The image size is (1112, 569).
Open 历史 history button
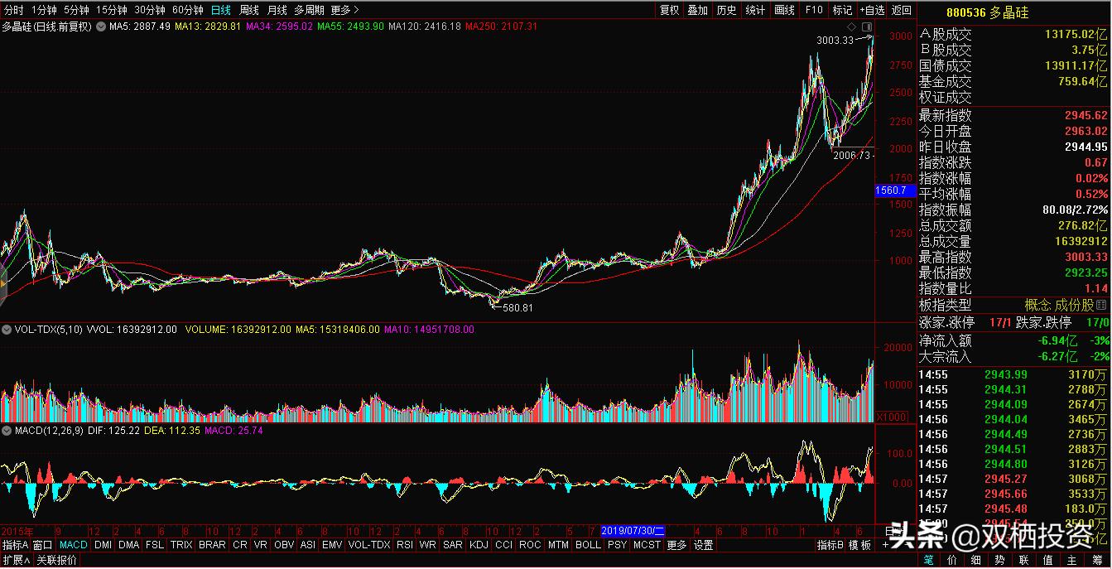click(726, 10)
